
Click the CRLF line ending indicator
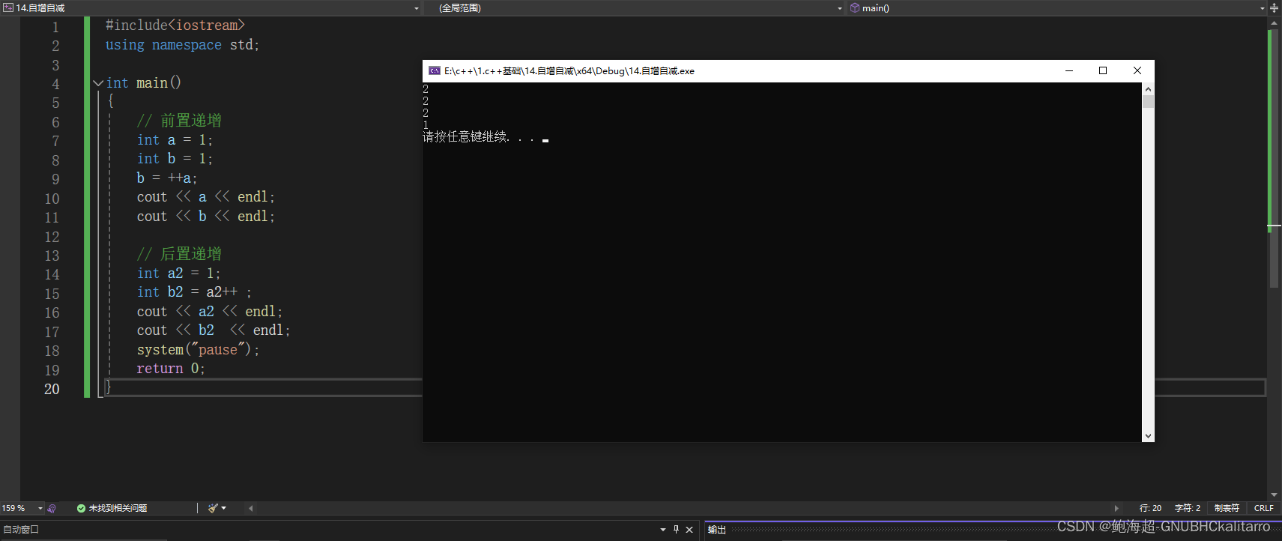coord(1263,508)
